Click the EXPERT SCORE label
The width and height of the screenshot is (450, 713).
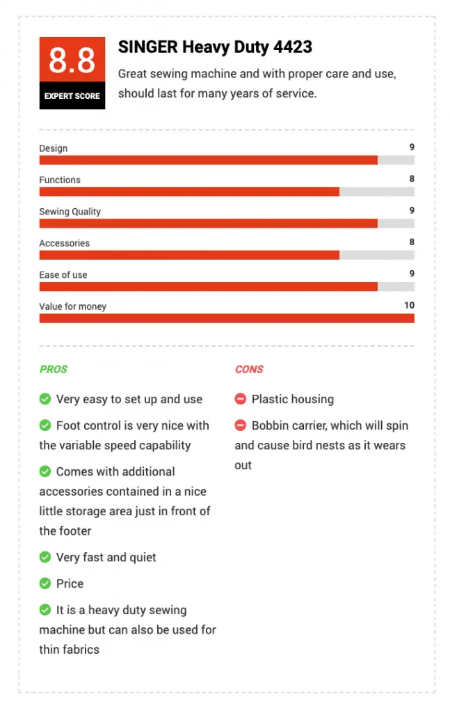click(72, 96)
